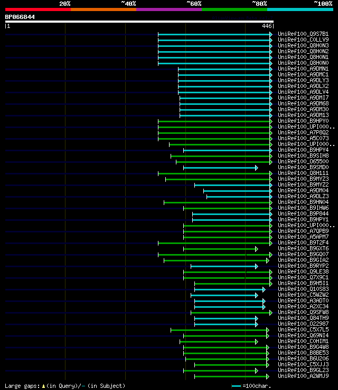Select the BP066844 query name
Screen dimensions: 338x390
coord(20,17)
